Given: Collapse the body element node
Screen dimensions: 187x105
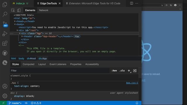Looking at the screenshot, I should click(x=15, y=24).
